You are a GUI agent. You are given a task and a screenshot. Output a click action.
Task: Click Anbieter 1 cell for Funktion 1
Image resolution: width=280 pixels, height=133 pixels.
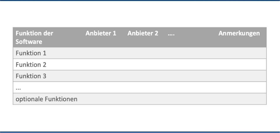pyautogui.click(x=104, y=53)
